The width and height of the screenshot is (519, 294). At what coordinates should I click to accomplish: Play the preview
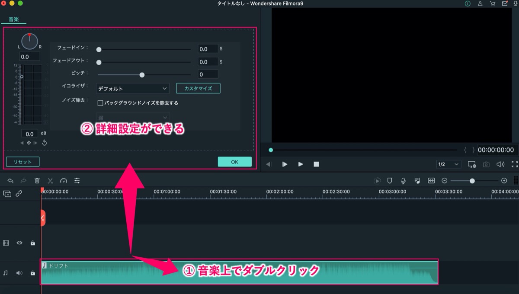point(301,164)
